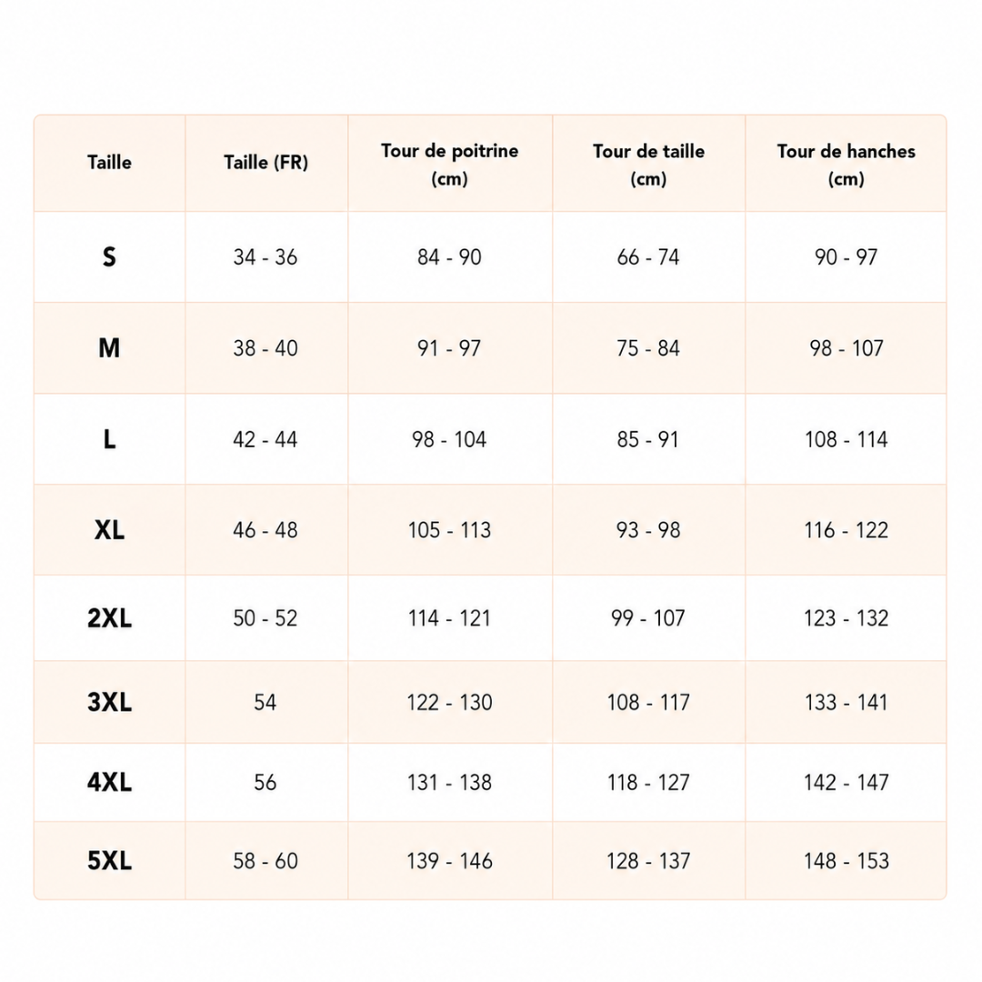Screen dimensions: 982x982
Task: Pick the 4XL size label
Action: click(110, 782)
